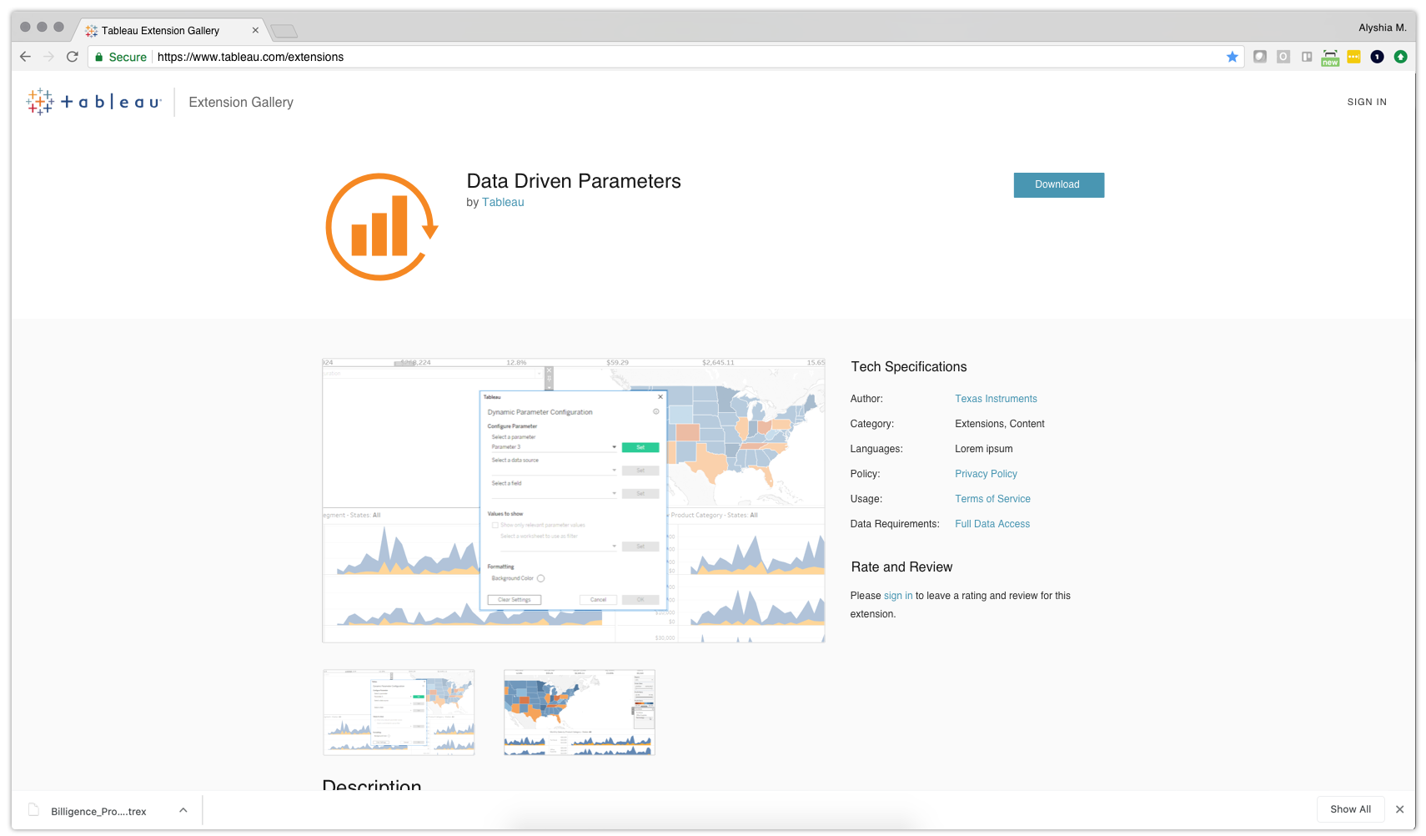Open the Full Data Access link
This screenshot has height=836, width=1426.
click(992, 524)
